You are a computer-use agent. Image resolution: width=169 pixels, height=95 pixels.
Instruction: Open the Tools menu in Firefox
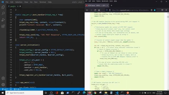click(111, 1)
